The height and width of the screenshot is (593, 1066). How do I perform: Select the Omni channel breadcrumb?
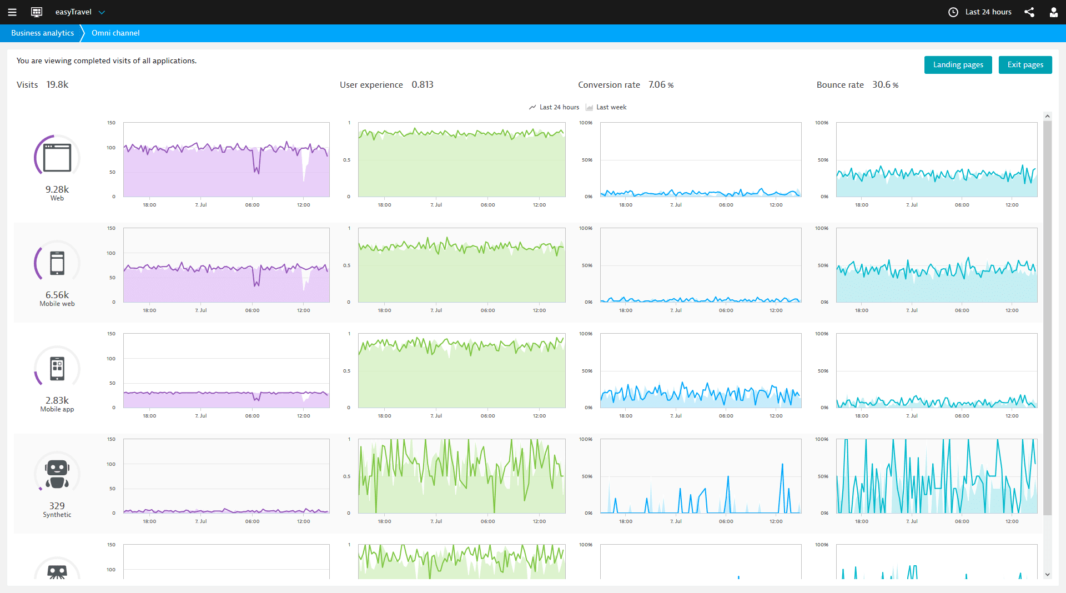(x=115, y=33)
